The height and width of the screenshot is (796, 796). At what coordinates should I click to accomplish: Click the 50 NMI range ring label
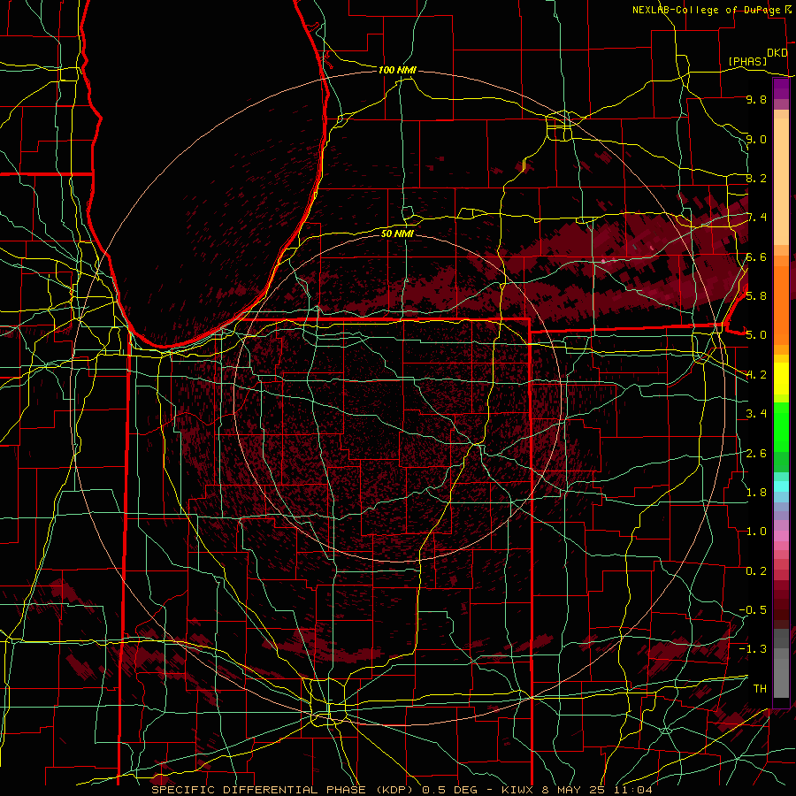[397, 233]
